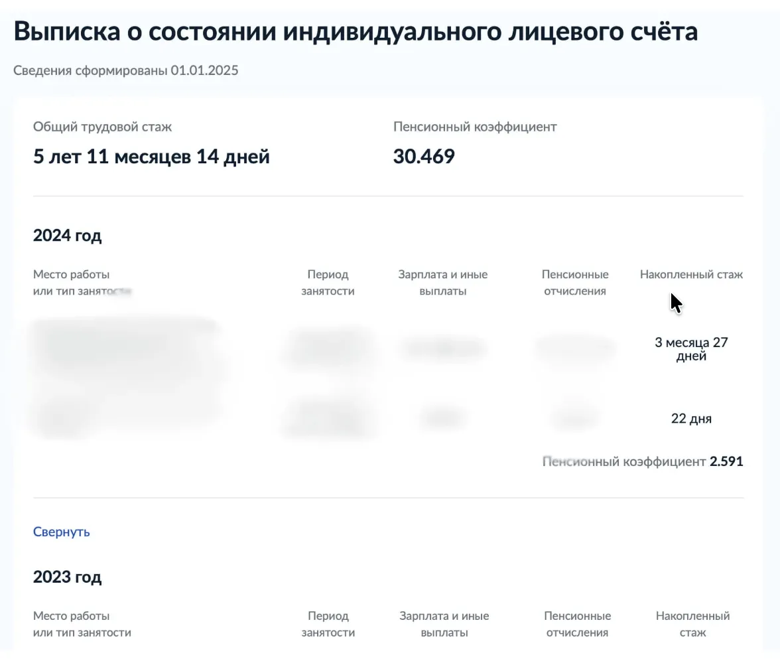Screen dimensions: 780x669
Task: Click the 2024 pension coefficient value 2.591
Action: [x=726, y=461]
